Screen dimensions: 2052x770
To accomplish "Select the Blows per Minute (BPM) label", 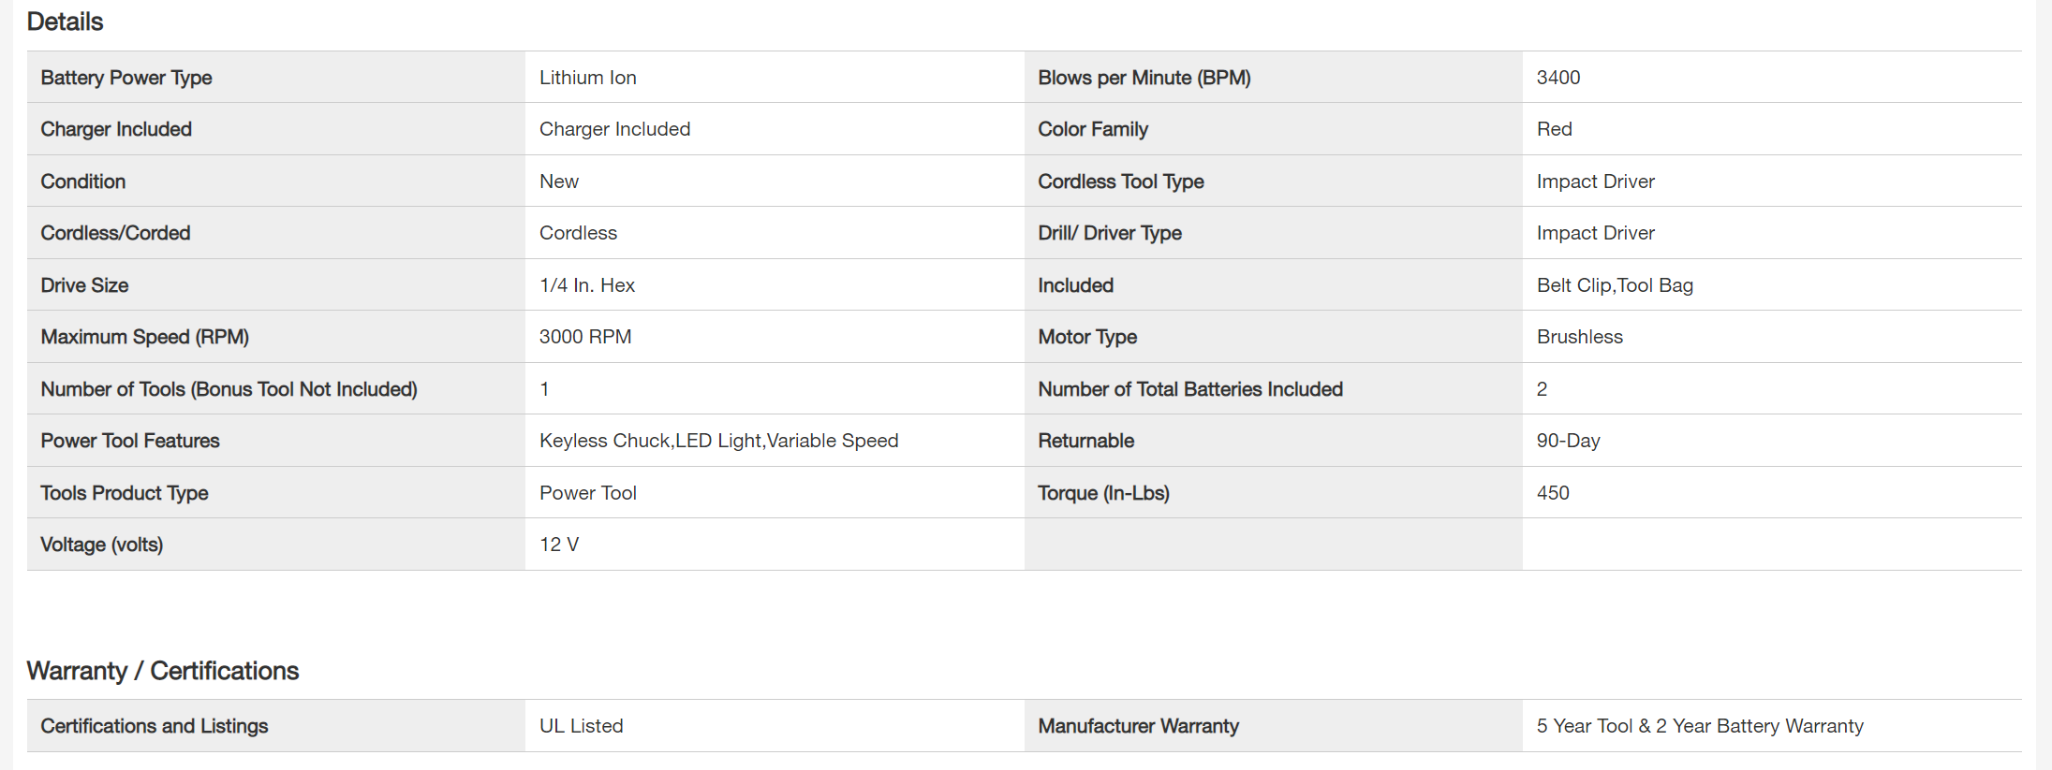I will pos(1144,78).
